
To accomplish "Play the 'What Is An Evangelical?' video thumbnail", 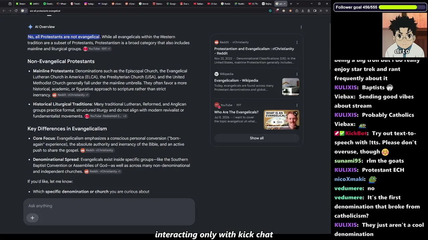I will point(282,120).
